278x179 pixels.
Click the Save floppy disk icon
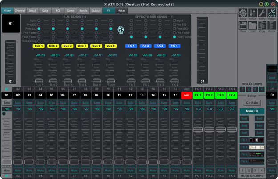coord(243,25)
